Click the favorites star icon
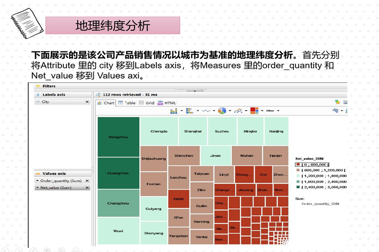This screenshot has height=252, width=379. (x=338, y=102)
